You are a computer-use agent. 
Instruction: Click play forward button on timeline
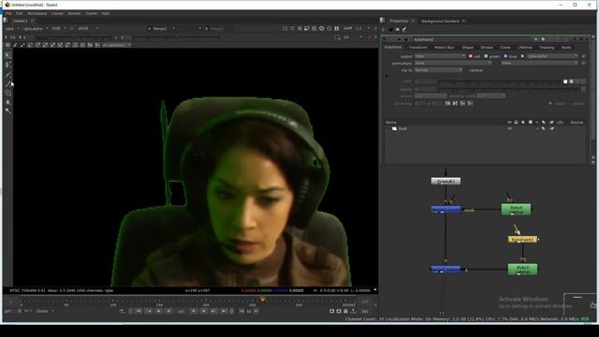click(x=194, y=312)
